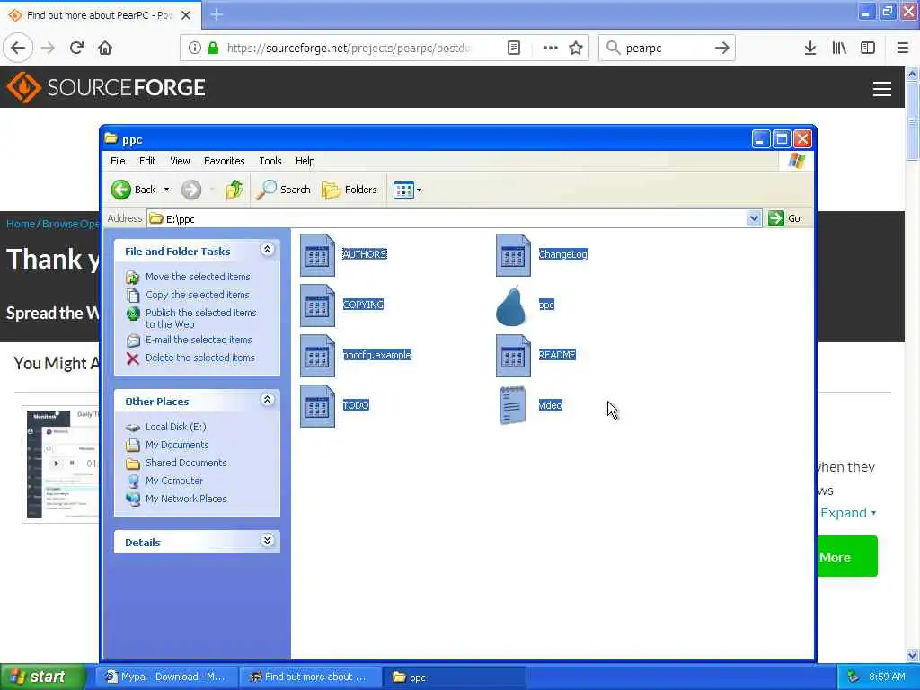The width and height of the screenshot is (920, 690).
Task: Open Local Disk (E:) from Other Places
Action: point(176,427)
